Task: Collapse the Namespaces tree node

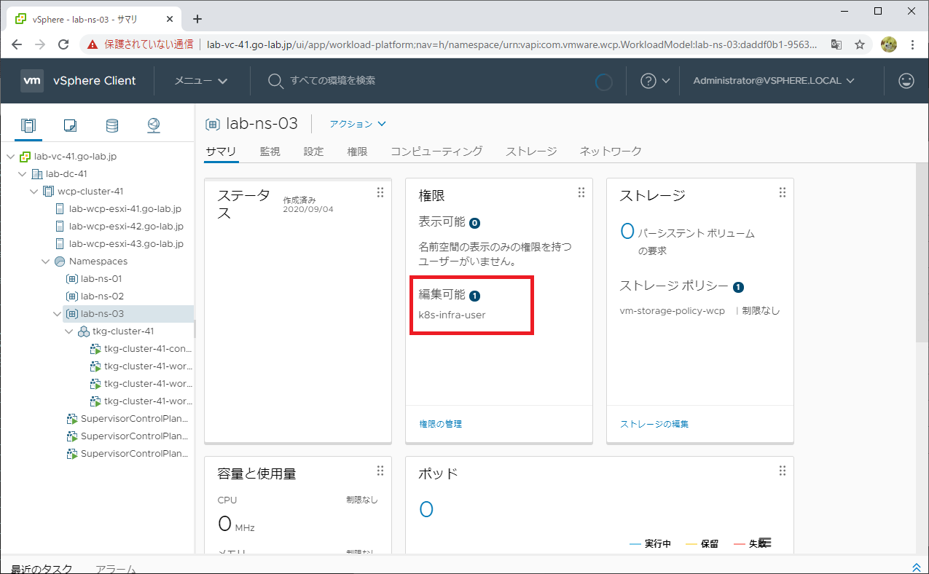Action: [x=45, y=262]
